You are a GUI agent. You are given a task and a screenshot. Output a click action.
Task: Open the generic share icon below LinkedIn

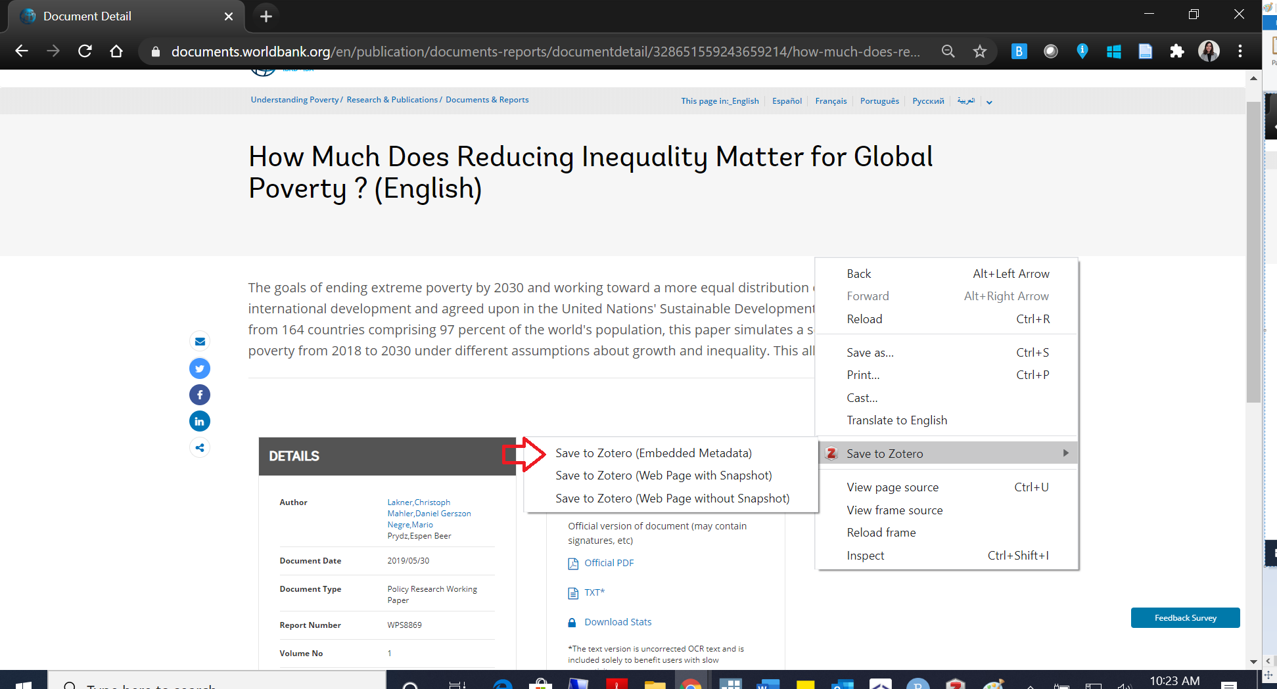[200, 448]
